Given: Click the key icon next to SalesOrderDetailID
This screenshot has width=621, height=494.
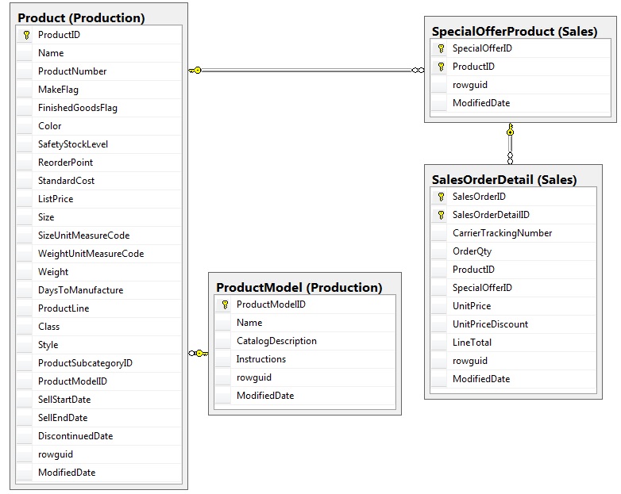Looking at the screenshot, I should [441, 215].
